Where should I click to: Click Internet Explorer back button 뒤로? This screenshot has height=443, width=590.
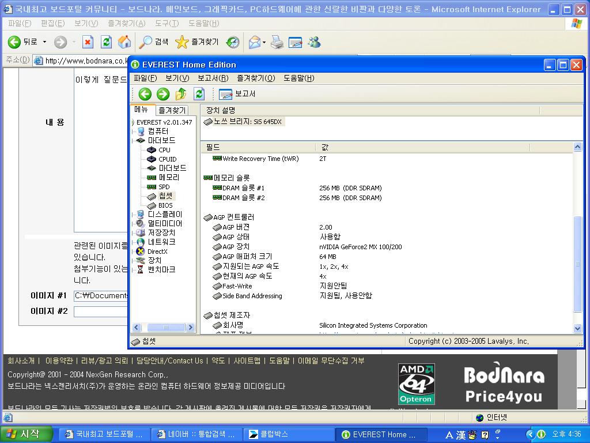(x=23, y=42)
